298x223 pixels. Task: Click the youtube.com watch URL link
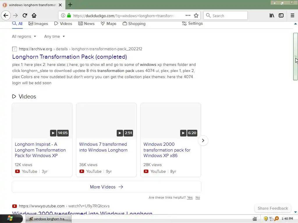click(x=64, y=206)
